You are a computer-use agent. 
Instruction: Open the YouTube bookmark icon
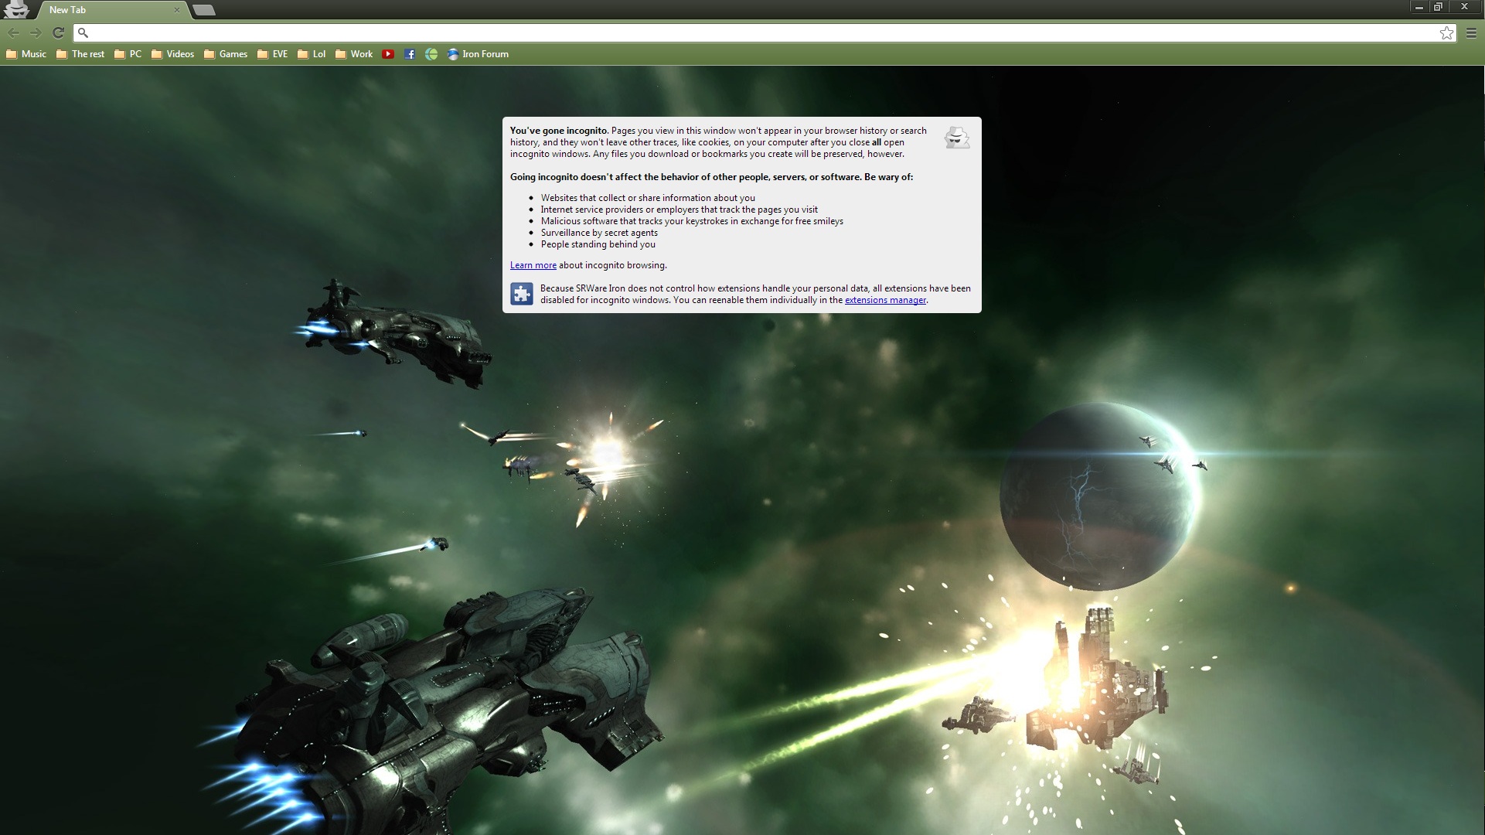pyautogui.click(x=388, y=54)
